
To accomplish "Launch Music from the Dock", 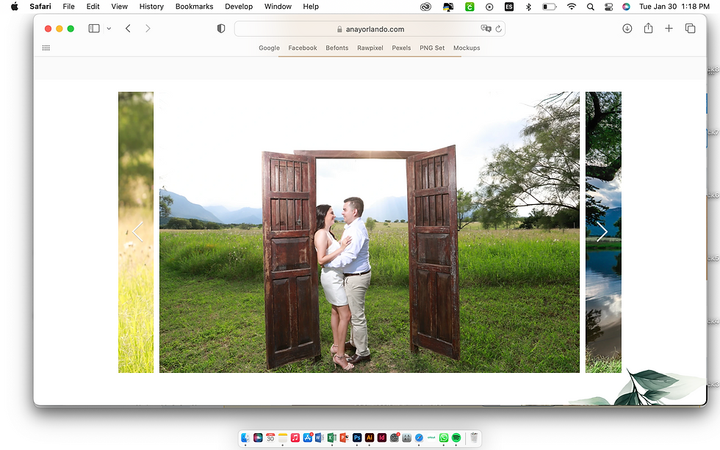I will coord(295,438).
